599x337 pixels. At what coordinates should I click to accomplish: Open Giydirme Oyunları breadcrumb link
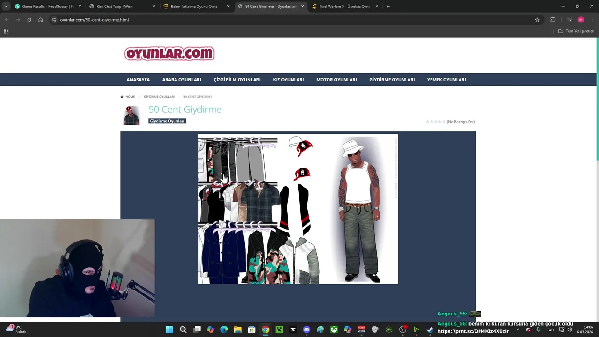(159, 97)
